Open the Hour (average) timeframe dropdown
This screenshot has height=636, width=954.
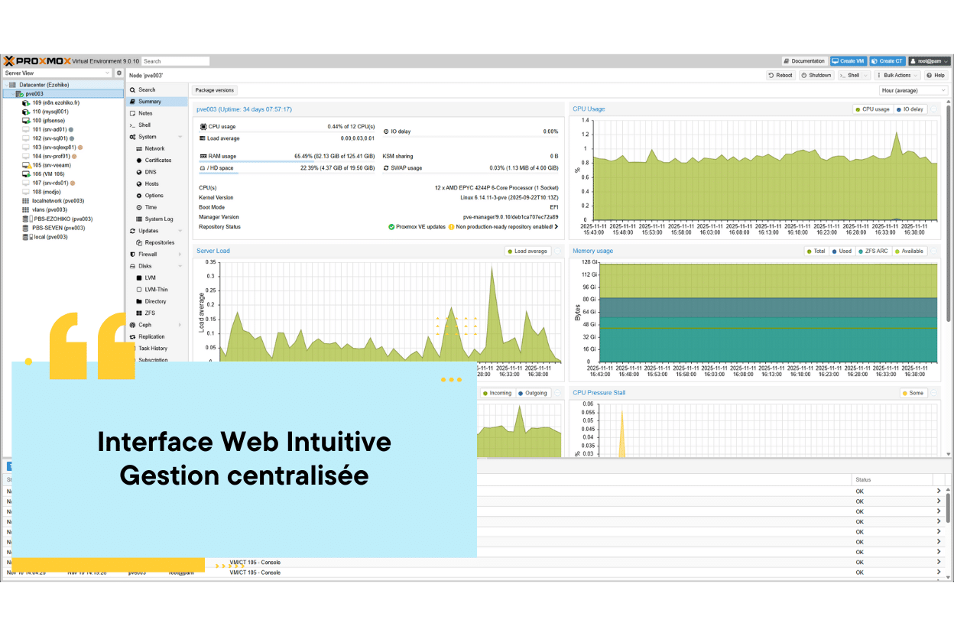tap(913, 90)
